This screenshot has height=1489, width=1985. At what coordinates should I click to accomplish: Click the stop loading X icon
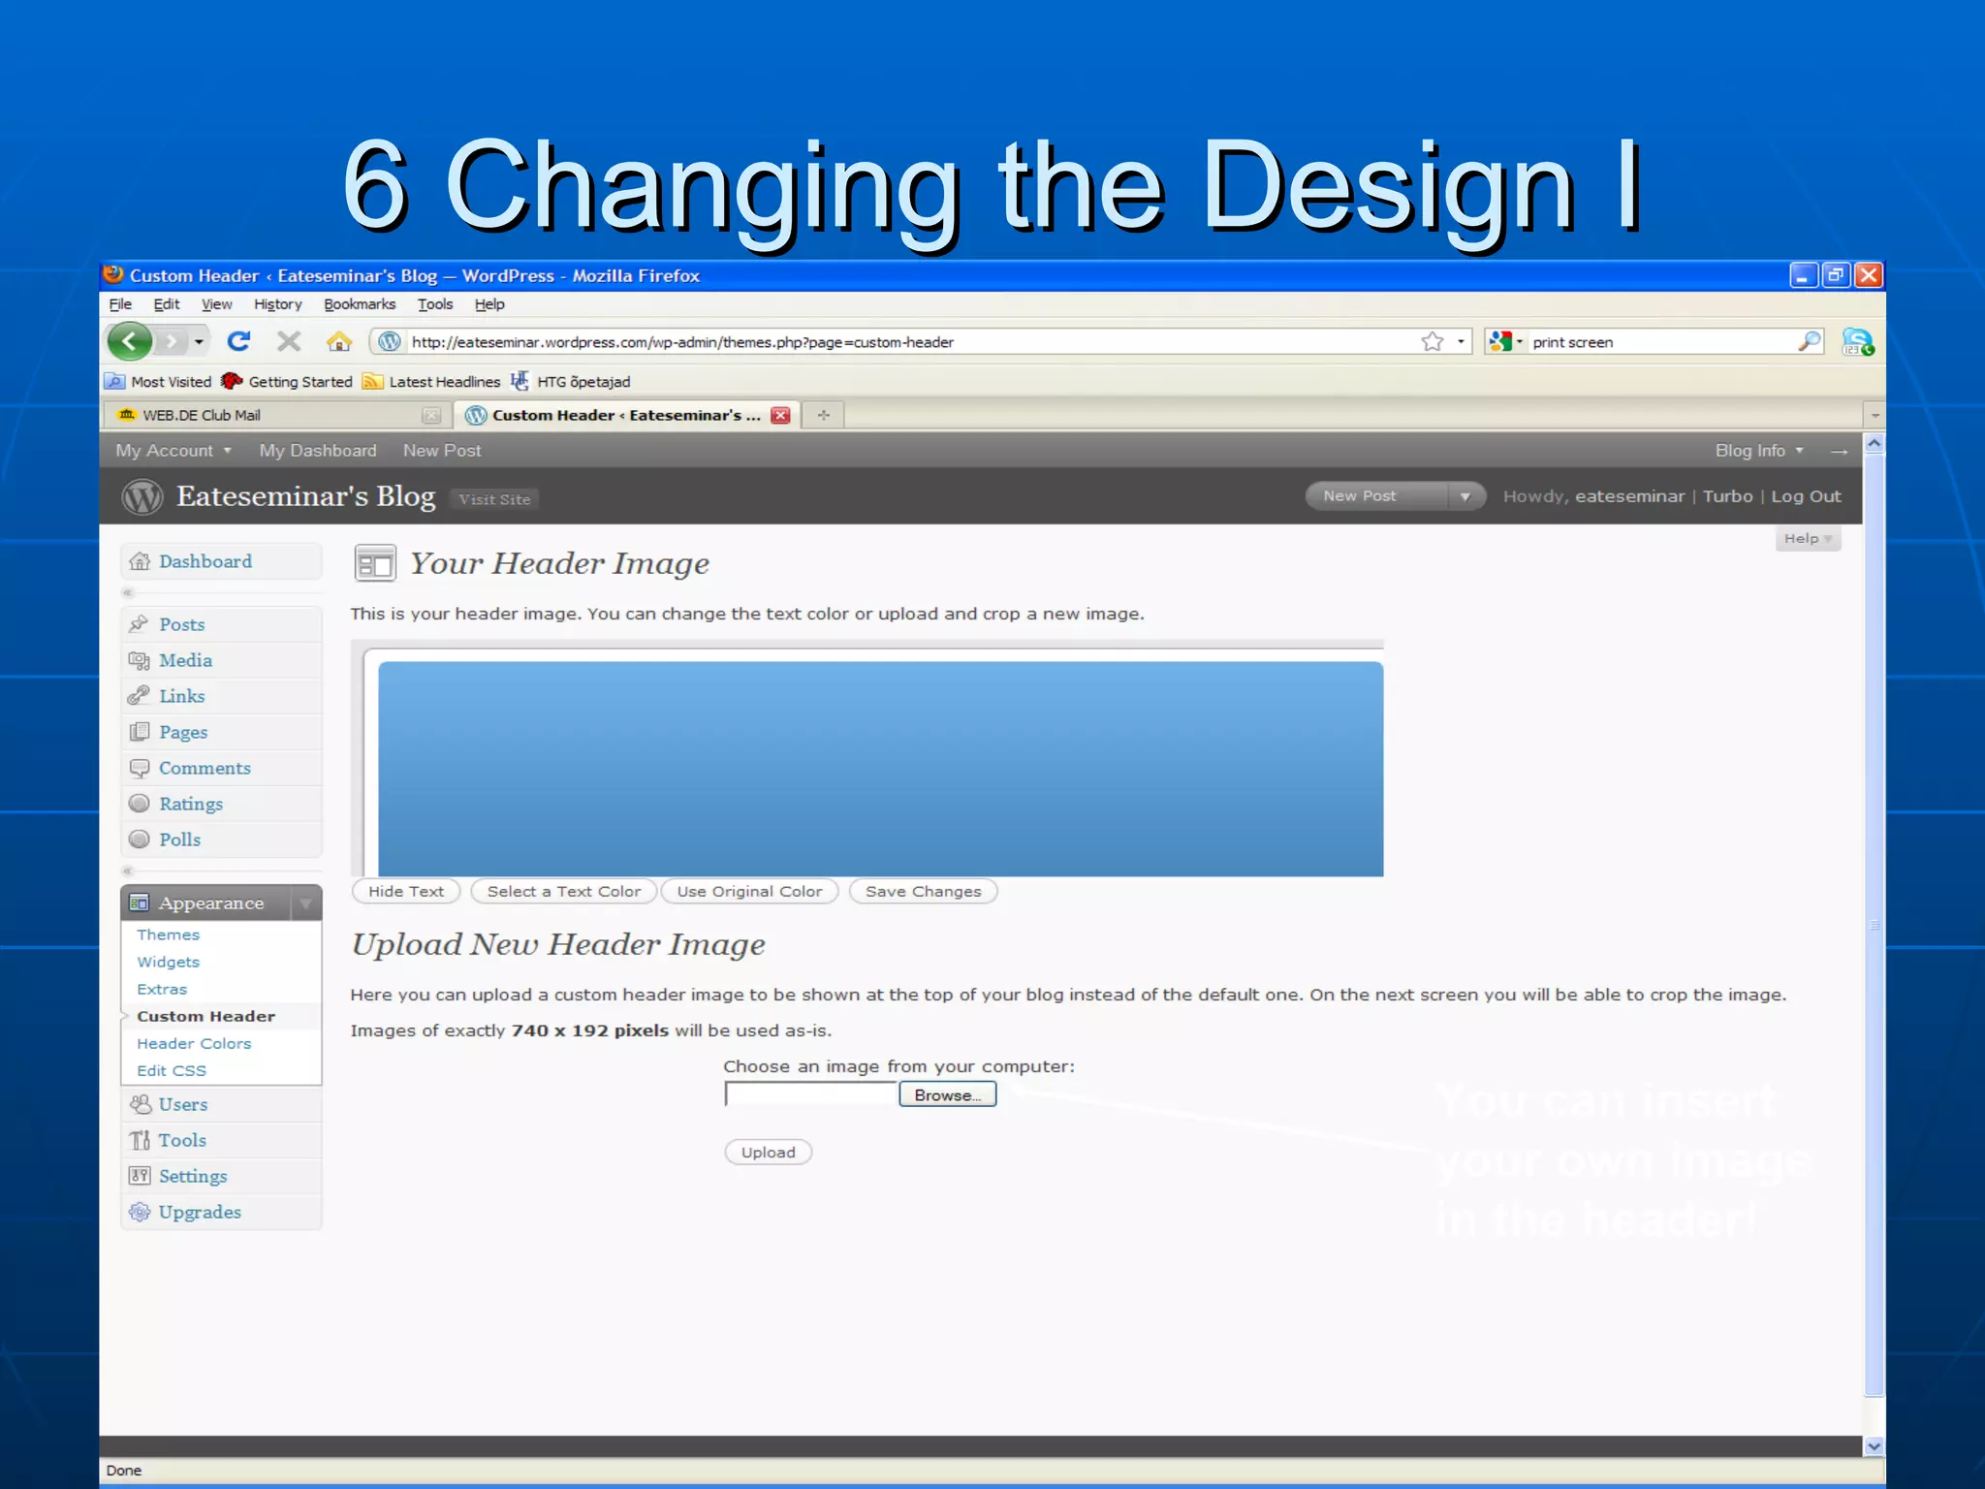[289, 341]
